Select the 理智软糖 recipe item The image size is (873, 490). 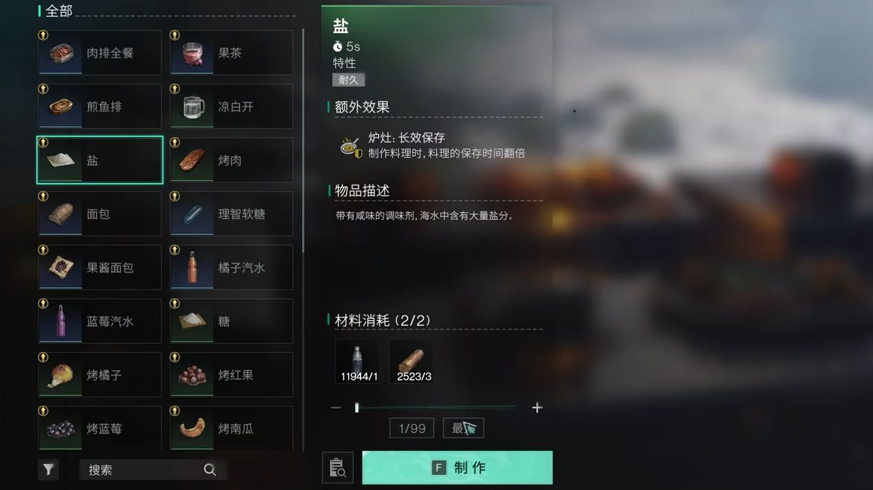point(231,213)
